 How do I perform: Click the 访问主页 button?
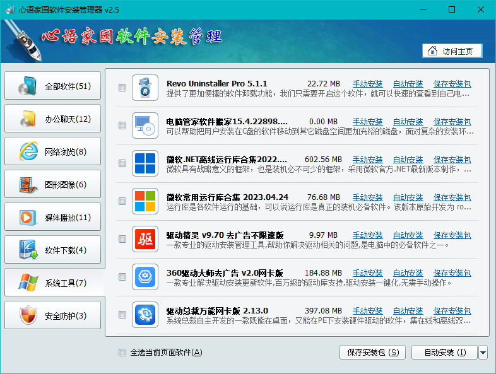(x=452, y=51)
